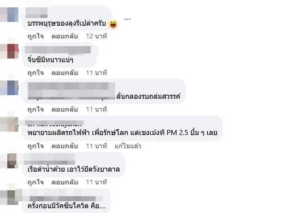The image size is (308, 213).
Task: Like the บรรพบุรุษของลุง comment
Action: coord(35,36)
